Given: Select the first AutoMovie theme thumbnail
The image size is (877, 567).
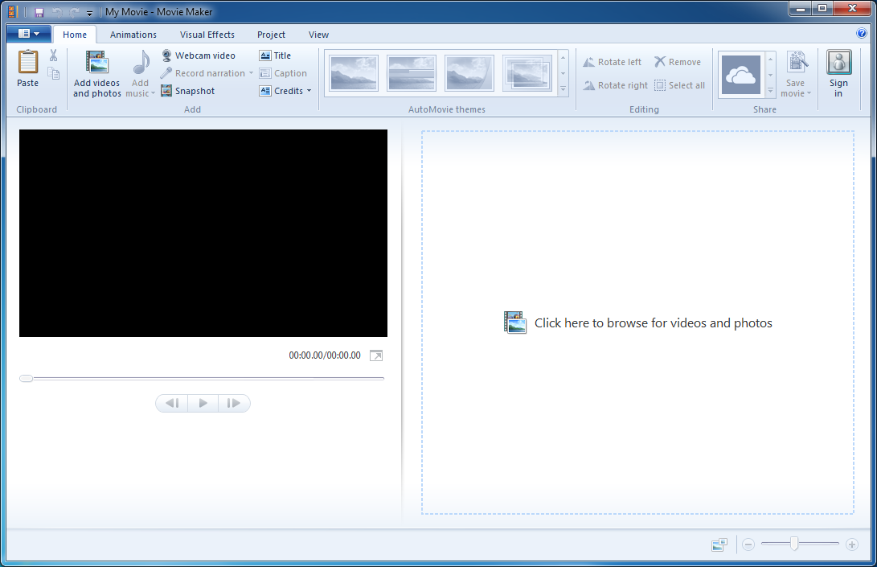Looking at the screenshot, I should (x=354, y=72).
